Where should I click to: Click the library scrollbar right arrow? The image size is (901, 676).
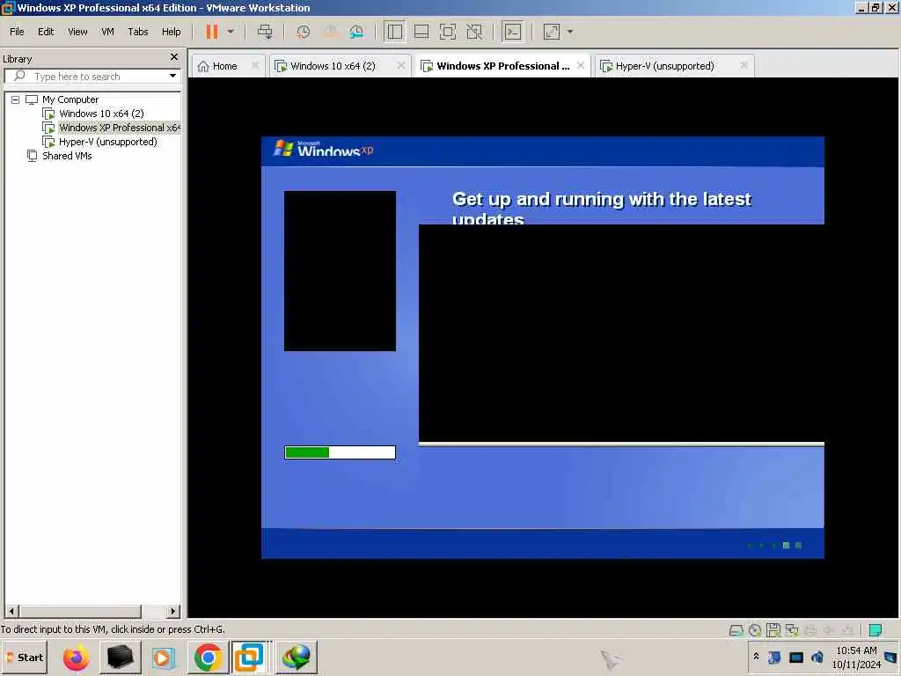coord(173,611)
